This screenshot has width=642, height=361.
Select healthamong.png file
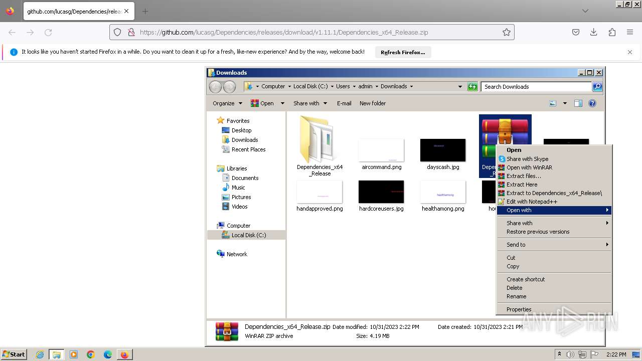[443, 196]
